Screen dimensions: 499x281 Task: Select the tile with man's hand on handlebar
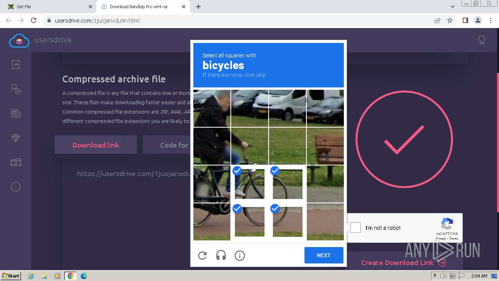tap(249, 146)
